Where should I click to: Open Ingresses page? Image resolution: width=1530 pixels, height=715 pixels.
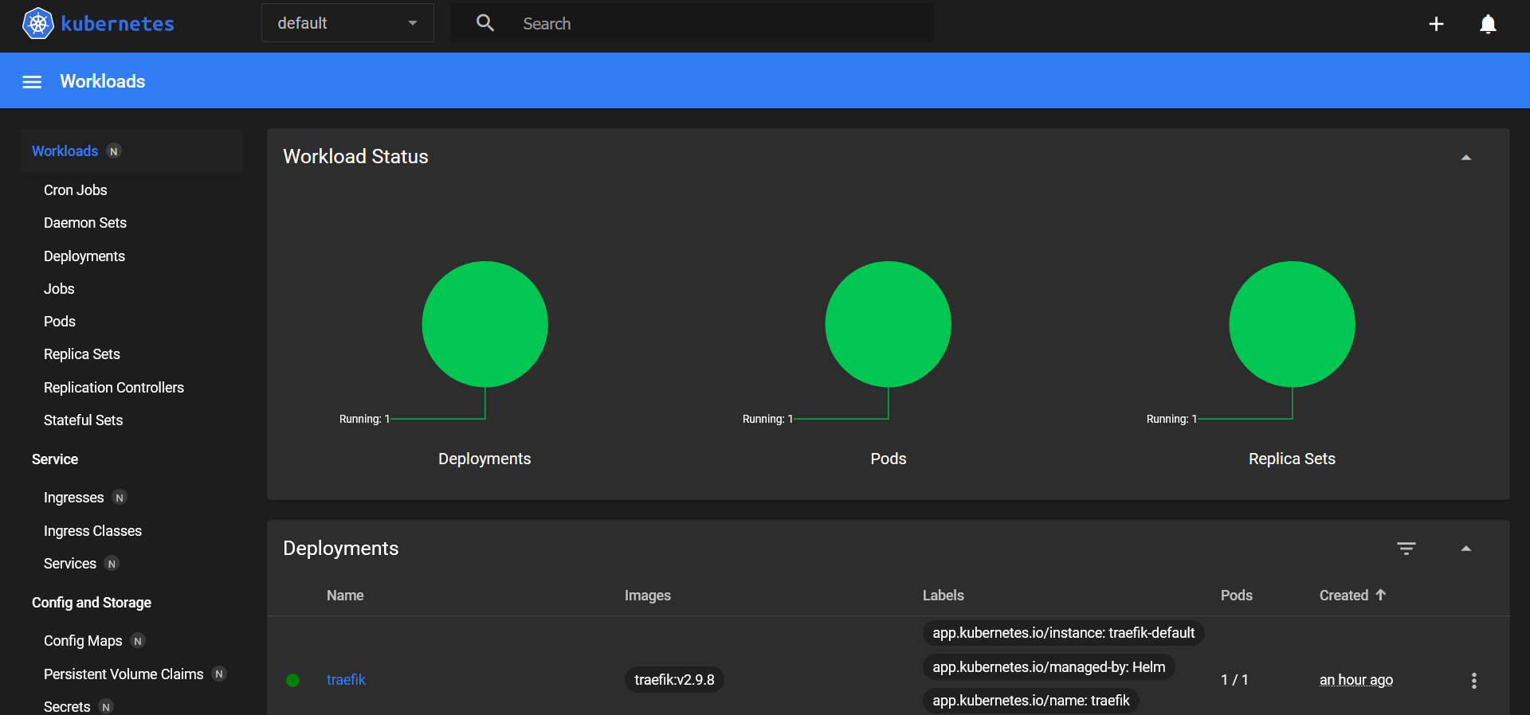(73, 498)
